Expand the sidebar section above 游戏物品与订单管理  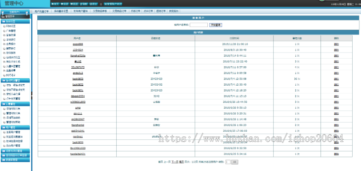[x=15, y=151]
